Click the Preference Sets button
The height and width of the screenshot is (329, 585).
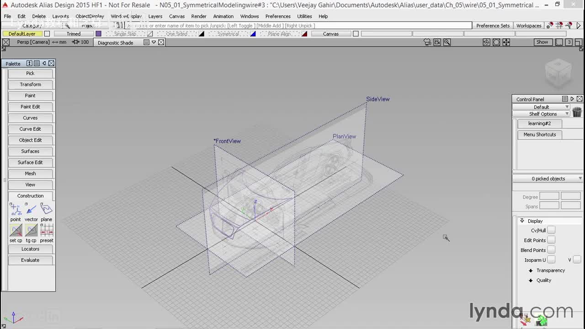coord(493,26)
